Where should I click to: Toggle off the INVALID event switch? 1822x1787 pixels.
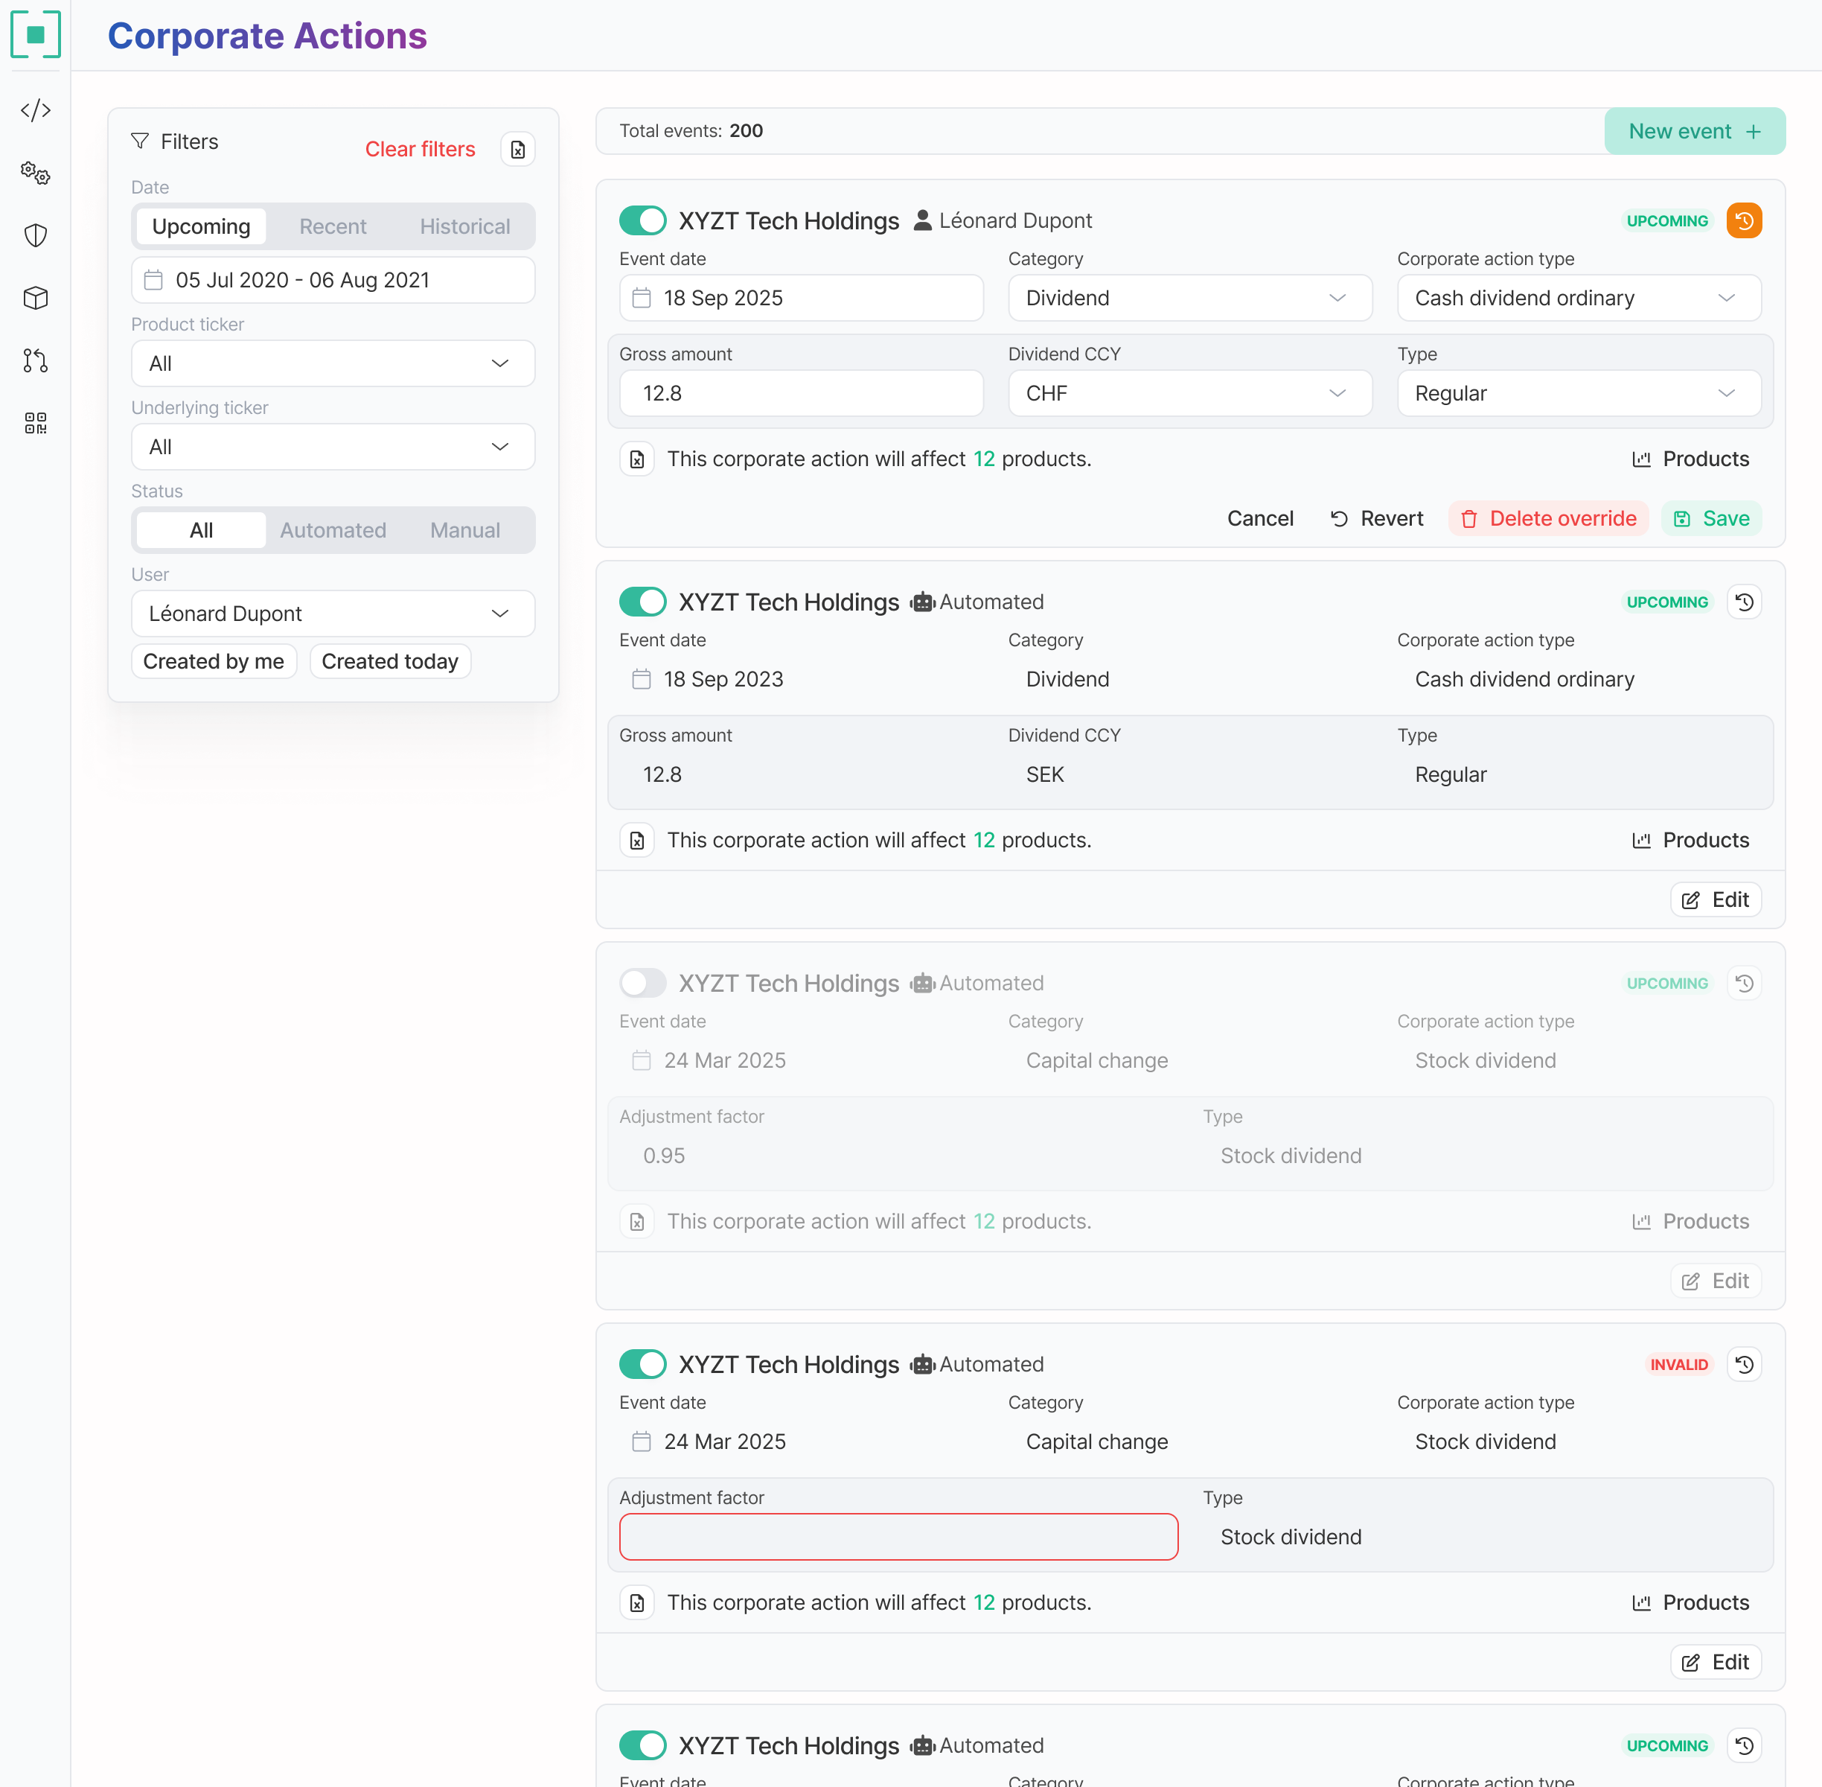(x=642, y=1364)
